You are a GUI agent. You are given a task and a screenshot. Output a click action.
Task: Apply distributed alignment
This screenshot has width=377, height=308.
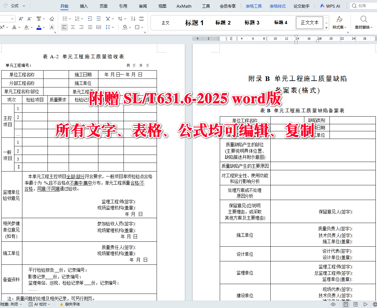click(x=99, y=27)
